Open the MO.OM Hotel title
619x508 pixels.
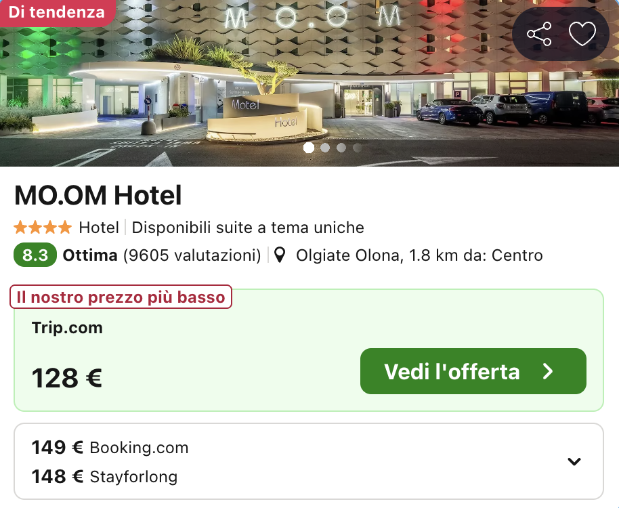point(98,196)
